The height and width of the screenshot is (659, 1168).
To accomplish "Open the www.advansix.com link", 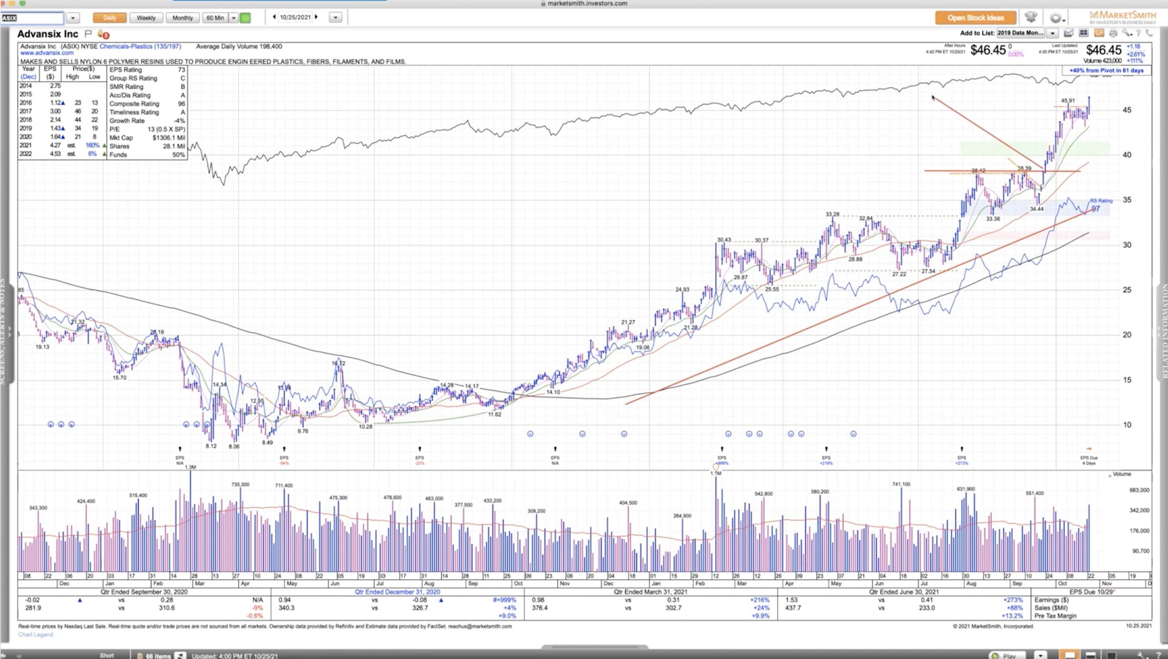I will pyautogui.click(x=47, y=53).
